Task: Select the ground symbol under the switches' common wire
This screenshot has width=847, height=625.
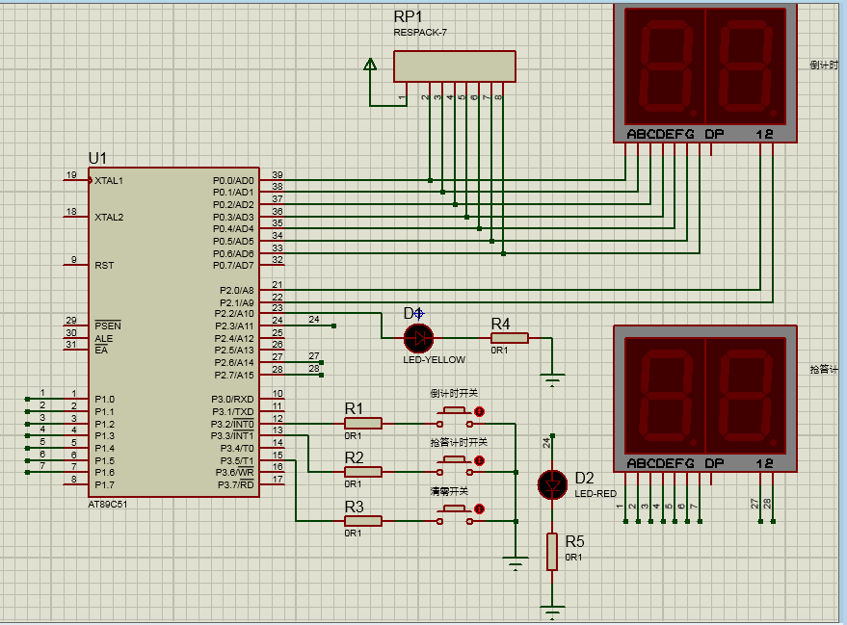Action: [516, 563]
